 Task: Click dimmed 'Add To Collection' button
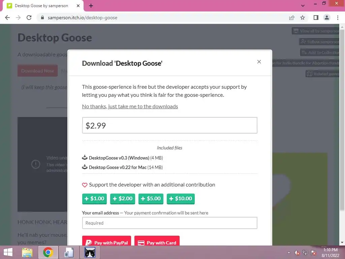tap(320, 52)
